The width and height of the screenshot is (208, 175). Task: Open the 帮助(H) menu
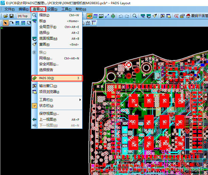(x=81, y=9)
